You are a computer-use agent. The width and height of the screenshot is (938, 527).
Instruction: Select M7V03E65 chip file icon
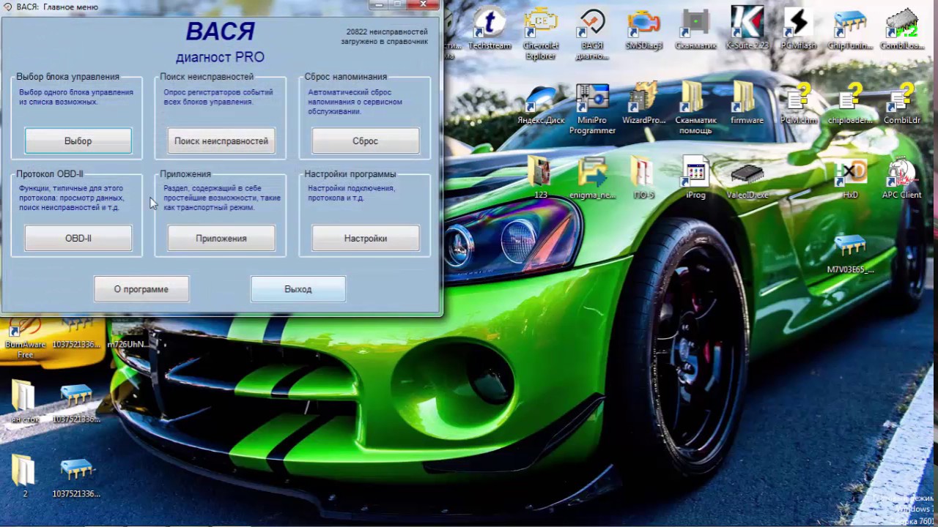[x=850, y=253]
